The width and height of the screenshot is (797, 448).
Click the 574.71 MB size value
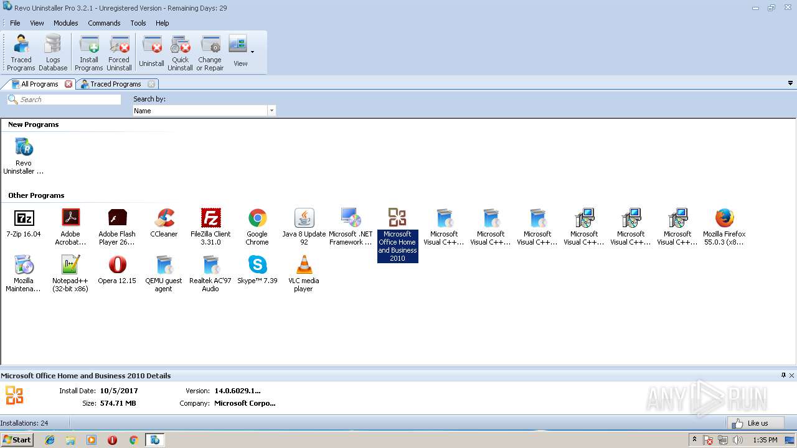click(x=118, y=403)
